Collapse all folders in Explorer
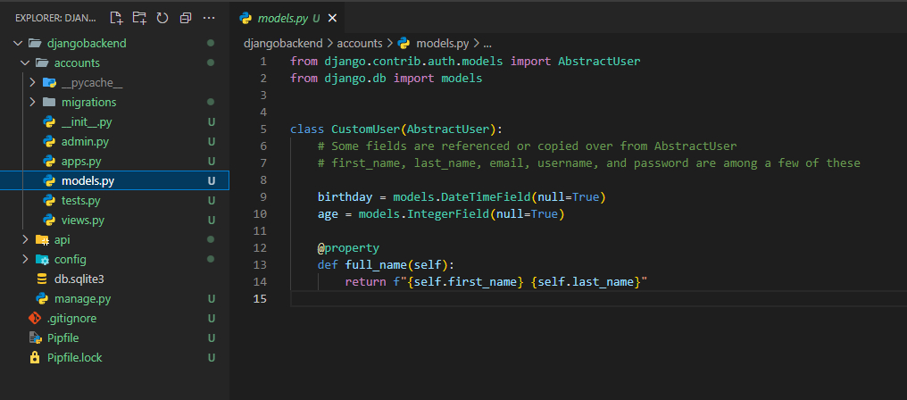The width and height of the screenshot is (907, 400). (x=185, y=18)
